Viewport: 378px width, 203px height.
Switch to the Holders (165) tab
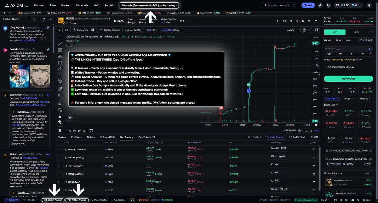[107, 137]
